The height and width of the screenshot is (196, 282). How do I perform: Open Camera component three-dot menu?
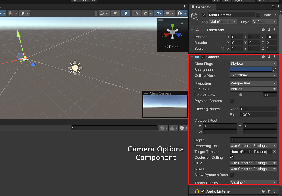click(275, 57)
